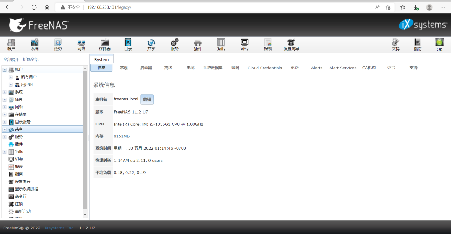Image resolution: width=451 pixels, height=234 pixels.
Task: Expand the 网络 tree node
Action: [x=5, y=107]
